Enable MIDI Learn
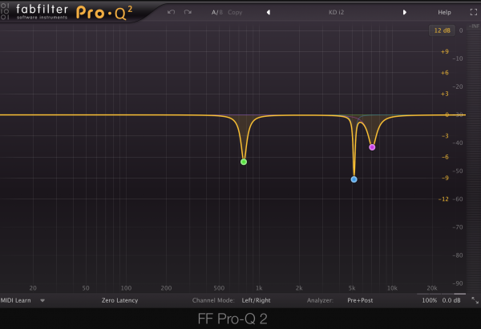The image size is (481, 329). 16,300
